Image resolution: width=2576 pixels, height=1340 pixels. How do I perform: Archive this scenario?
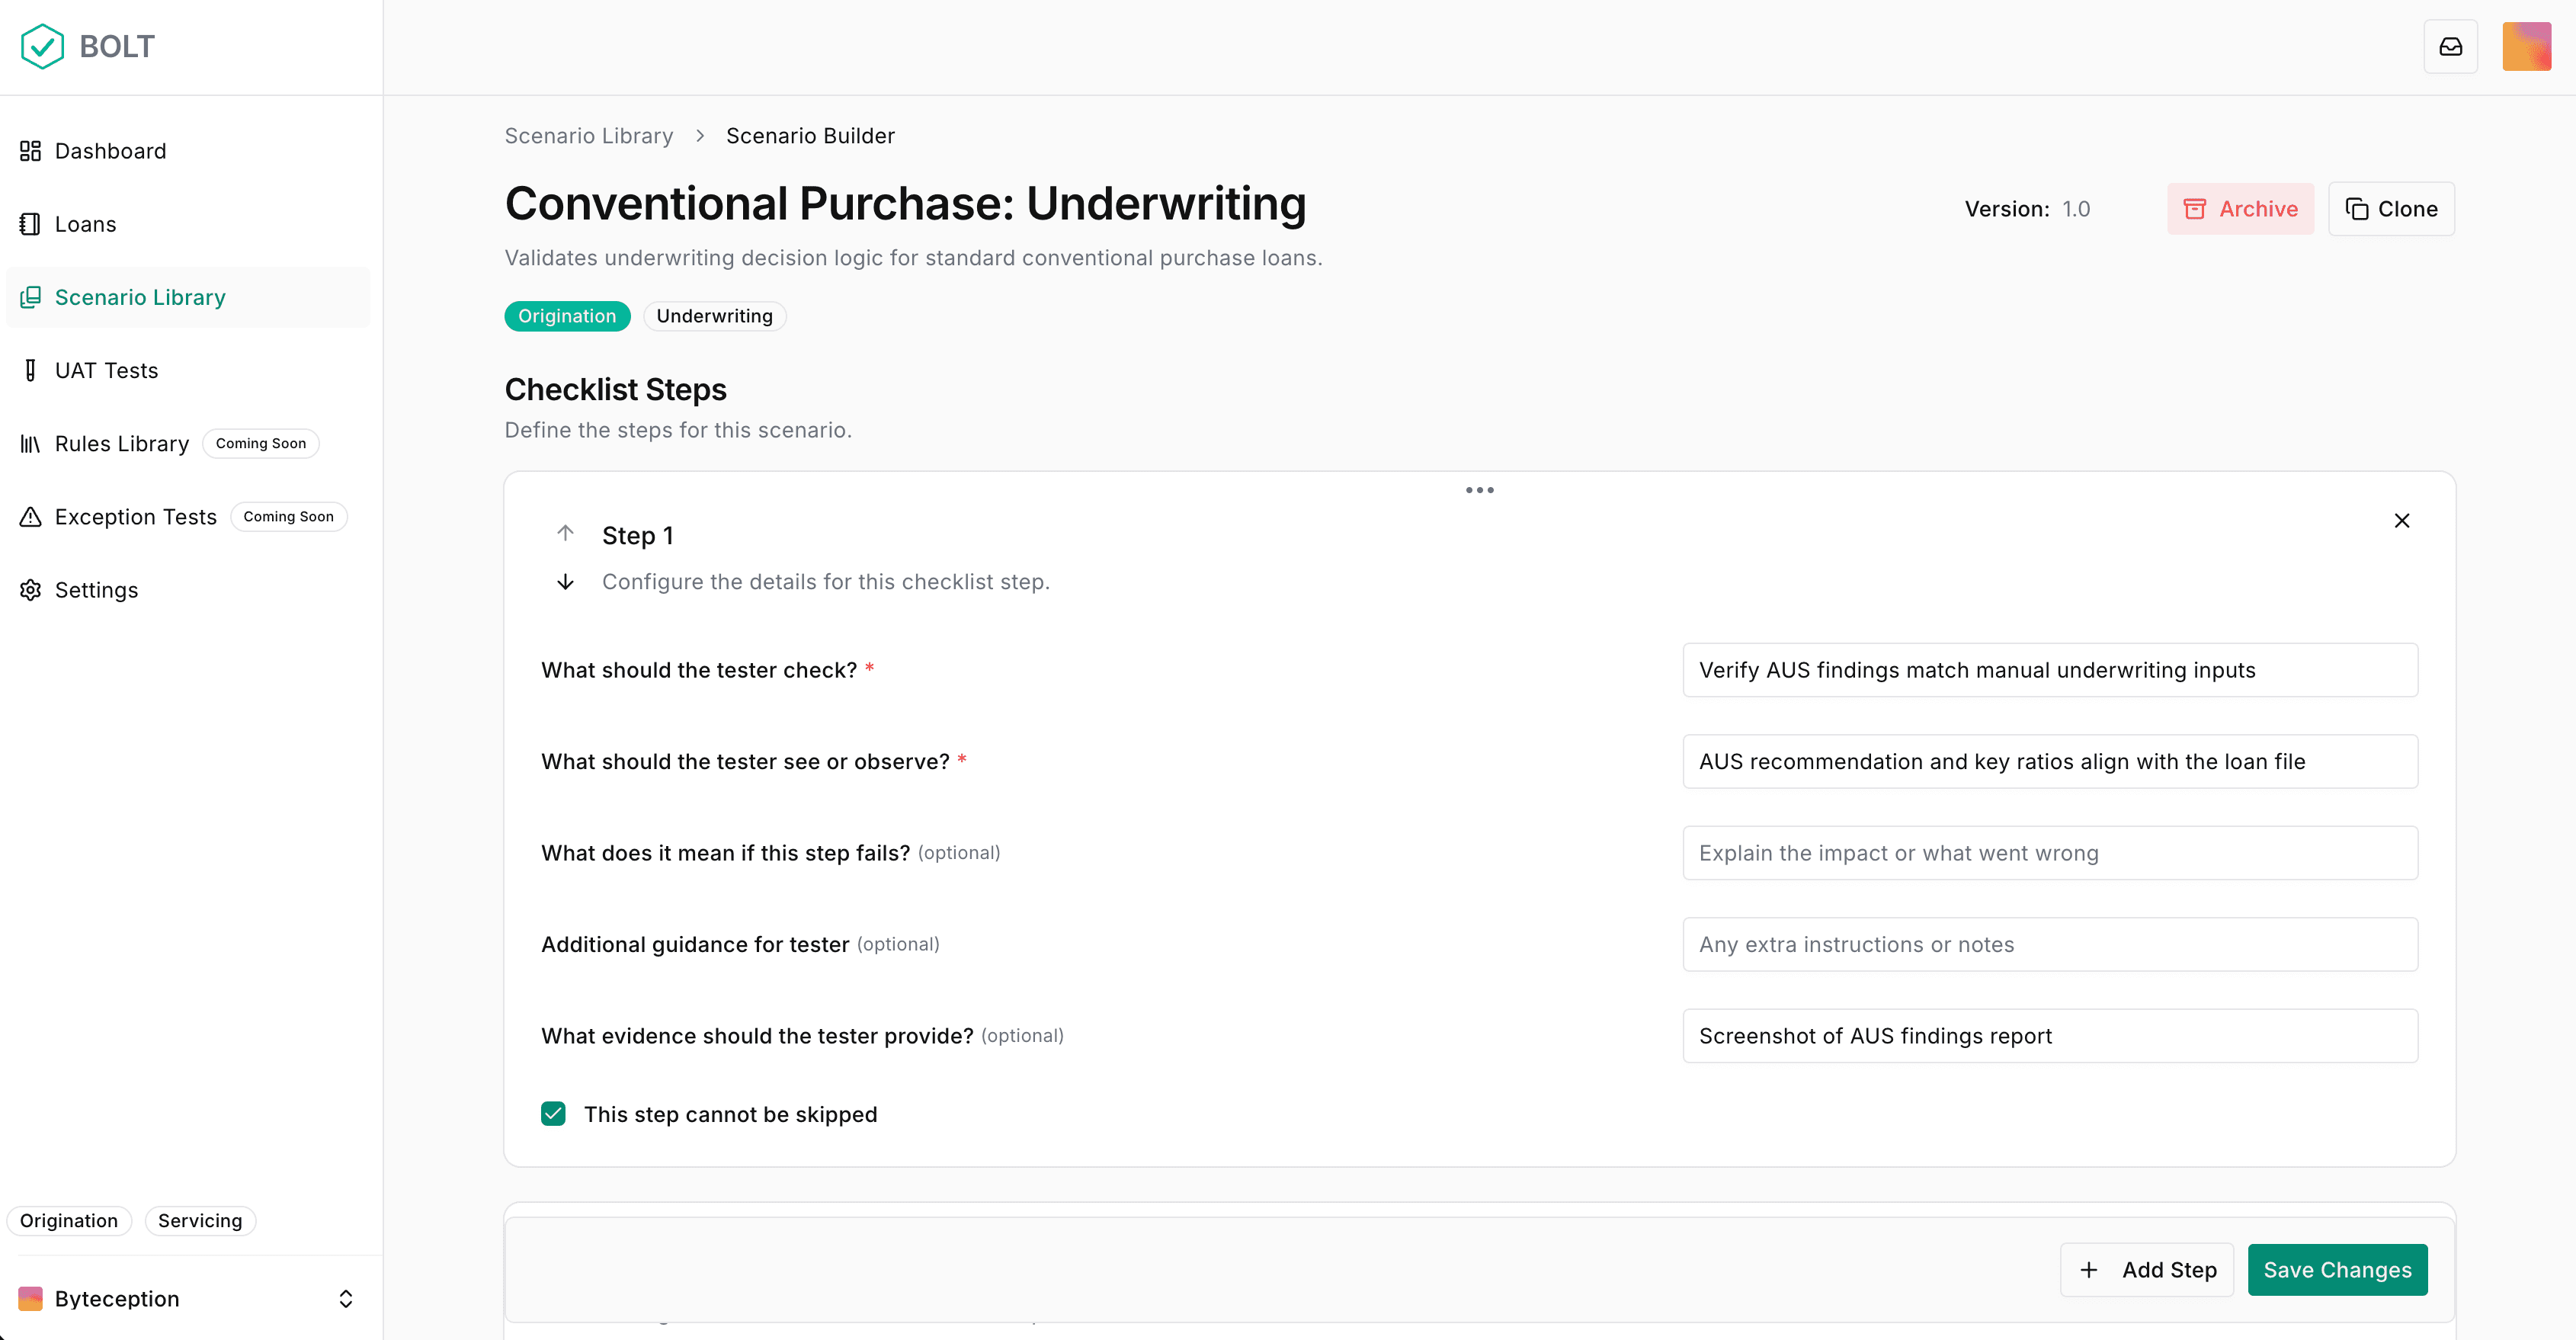(2240, 209)
